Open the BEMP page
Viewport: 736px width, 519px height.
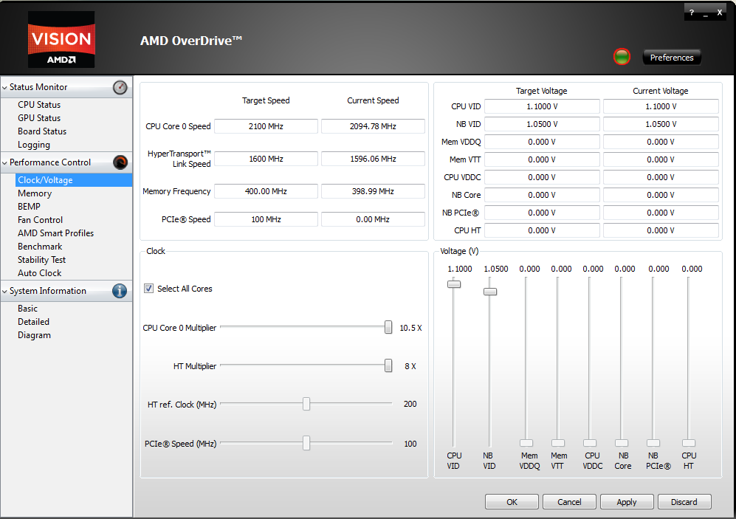(29, 207)
